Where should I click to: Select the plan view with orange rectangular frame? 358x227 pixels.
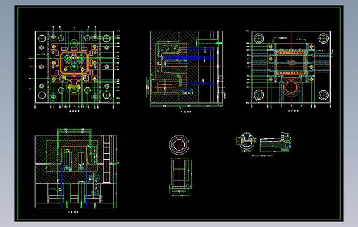(291, 67)
